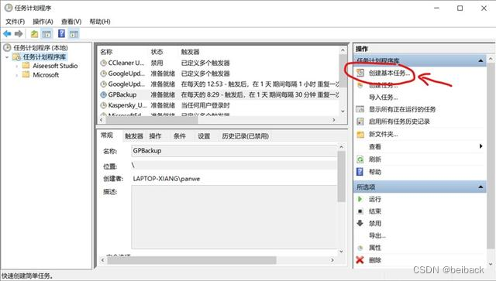Sort tasks by 触发器 column header

coord(190,52)
